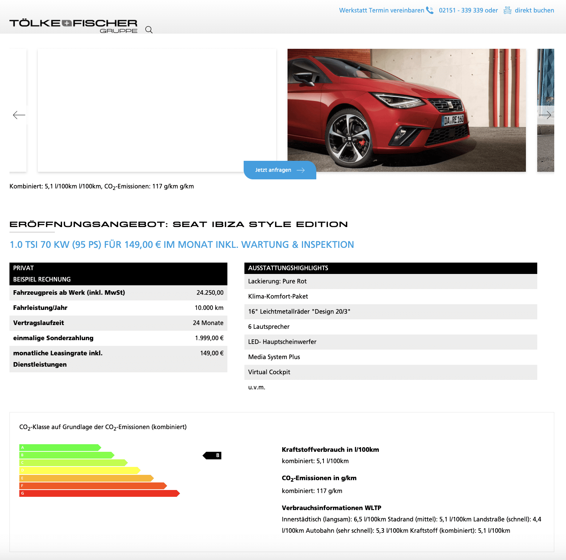
Task: Open the search magnifier icon
Action: 149,30
